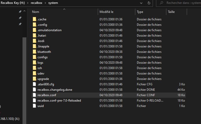Click the search magnifier icon
The width and height of the screenshot is (201, 124).
pos(161,3)
